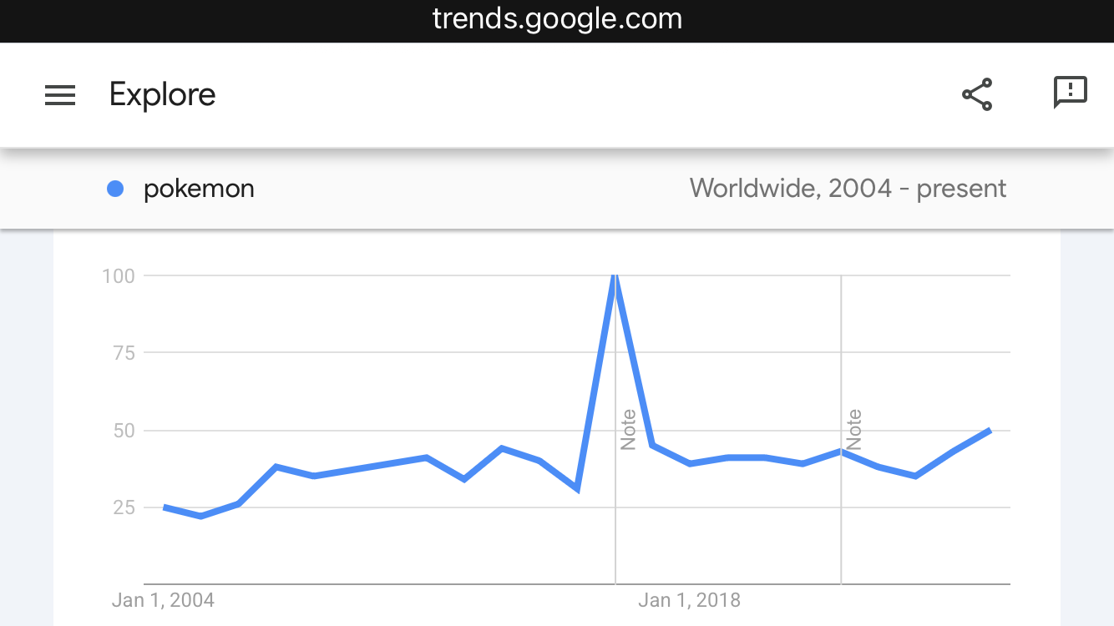Screen dimensions: 1114x626
Task: Share this trends chart
Action: click(977, 94)
